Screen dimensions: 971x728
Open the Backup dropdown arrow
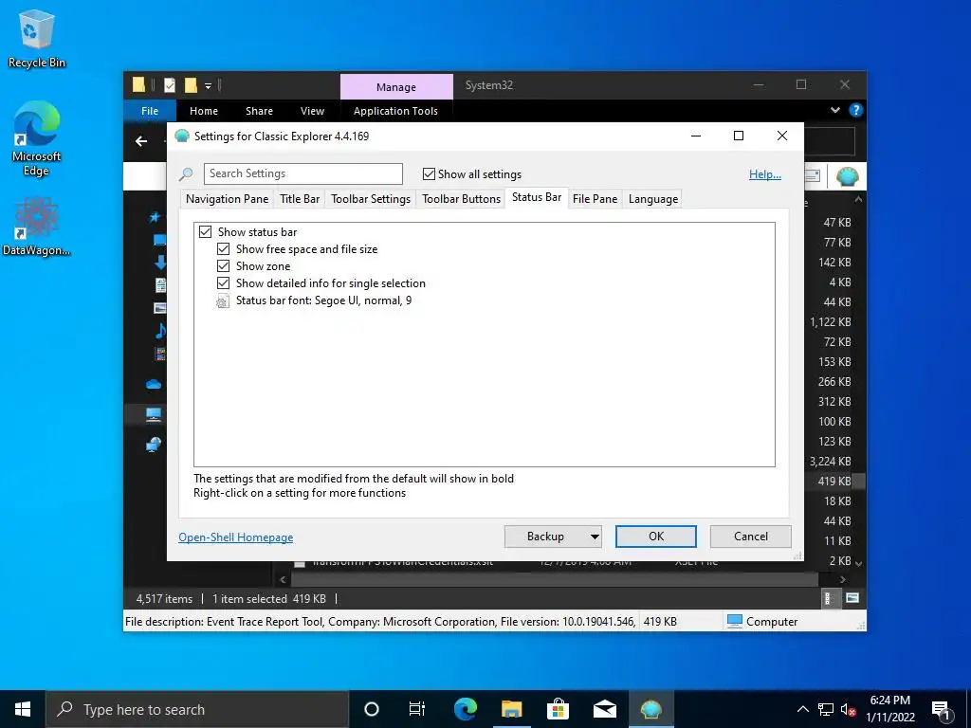pos(594,537)
